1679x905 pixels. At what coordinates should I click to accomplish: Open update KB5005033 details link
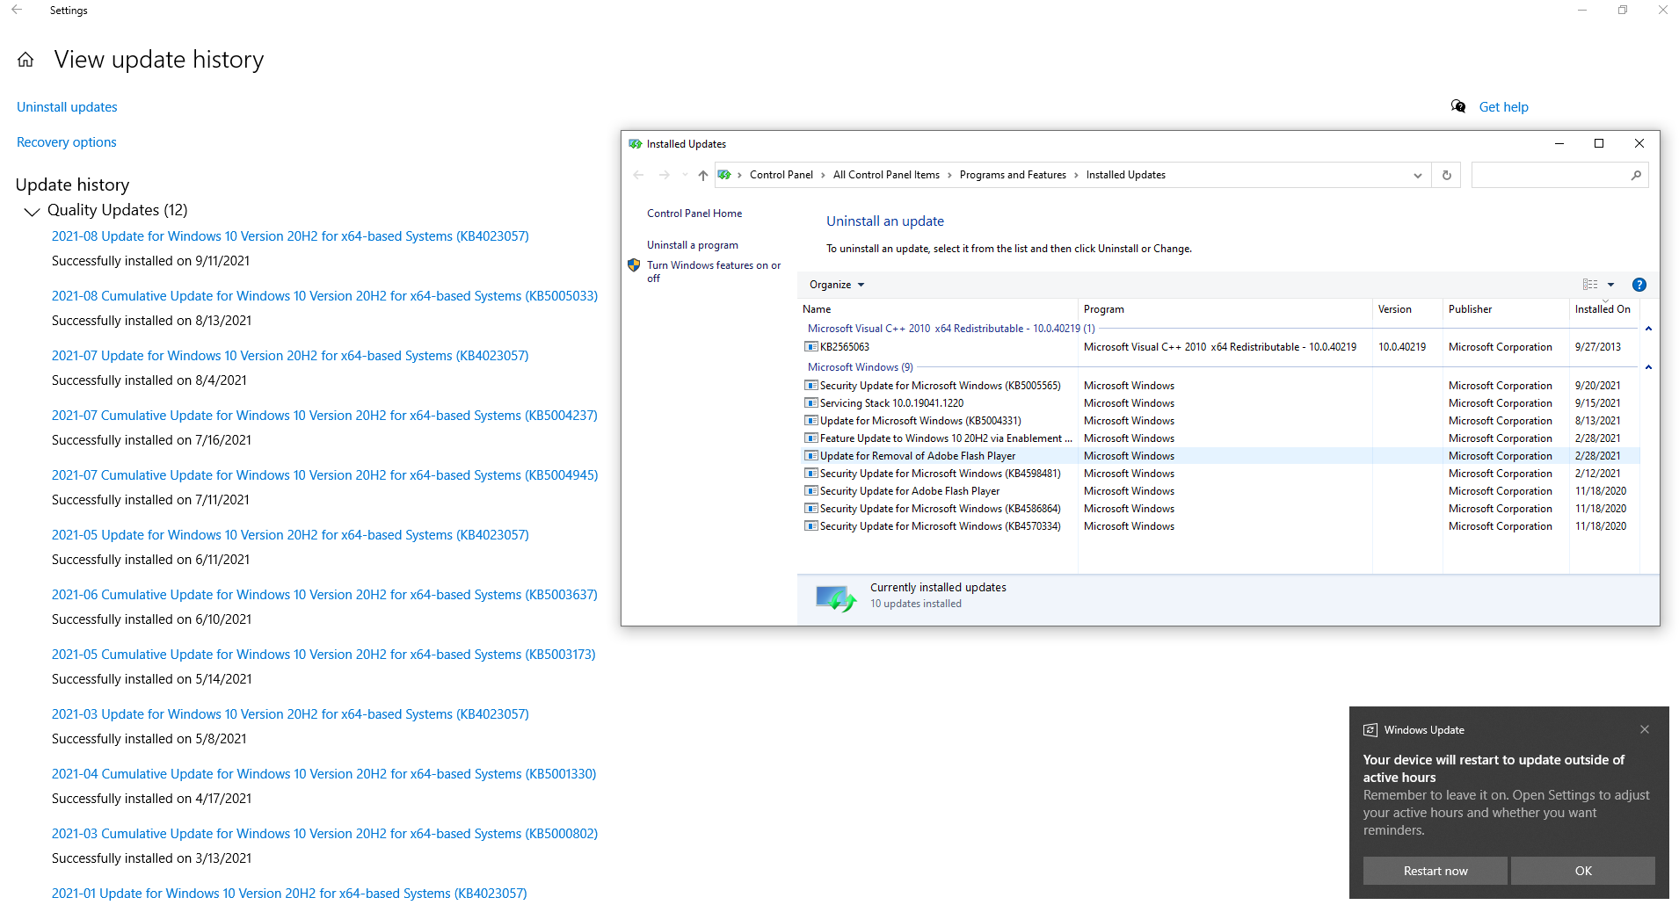(x=323, y=295)
